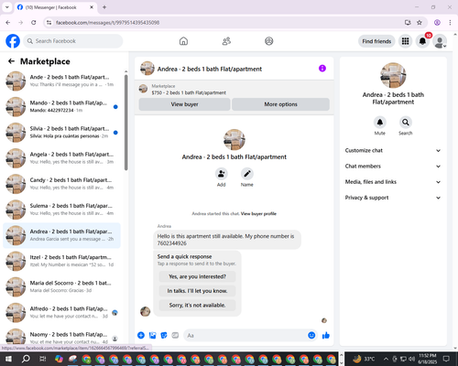The image size is (458, 366).
Task: Open the Alfredo conversation
Action: pos(62,312)
